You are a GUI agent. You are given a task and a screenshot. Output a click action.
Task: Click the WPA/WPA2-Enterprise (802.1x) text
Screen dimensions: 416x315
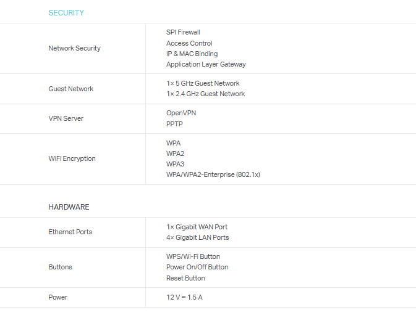(213, 174)
